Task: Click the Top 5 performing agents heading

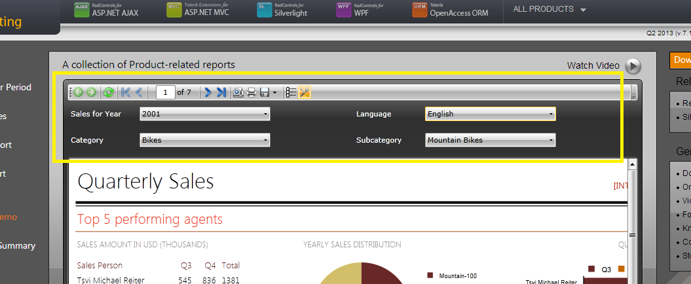Action: (150, 219)
